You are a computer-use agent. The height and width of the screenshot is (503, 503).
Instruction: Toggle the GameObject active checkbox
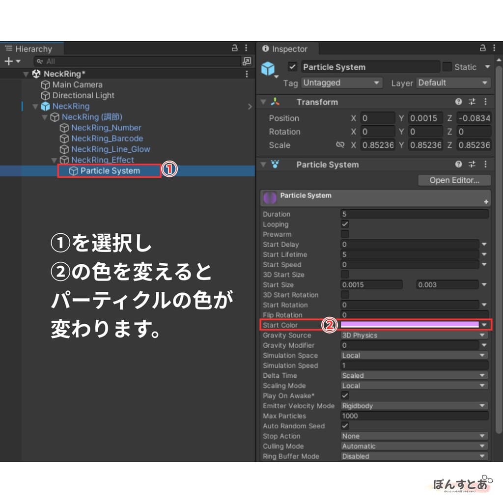pos(292,67)
